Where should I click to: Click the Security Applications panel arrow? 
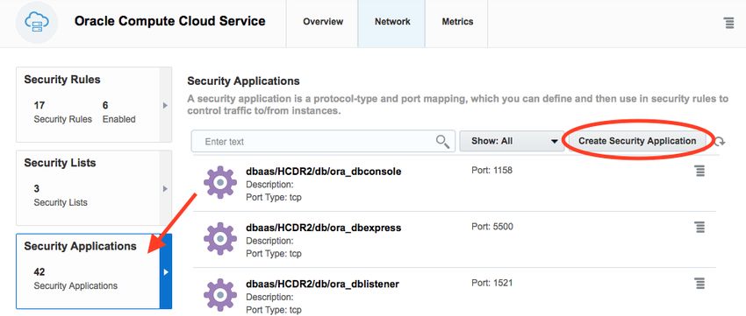(166, 272)
